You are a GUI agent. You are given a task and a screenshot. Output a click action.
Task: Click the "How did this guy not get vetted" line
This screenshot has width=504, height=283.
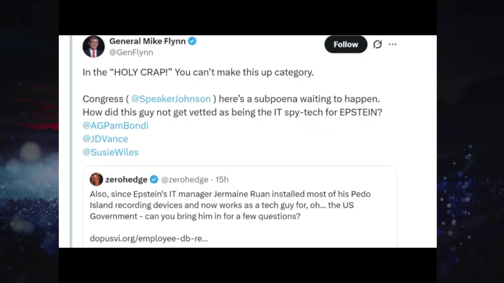232,112
